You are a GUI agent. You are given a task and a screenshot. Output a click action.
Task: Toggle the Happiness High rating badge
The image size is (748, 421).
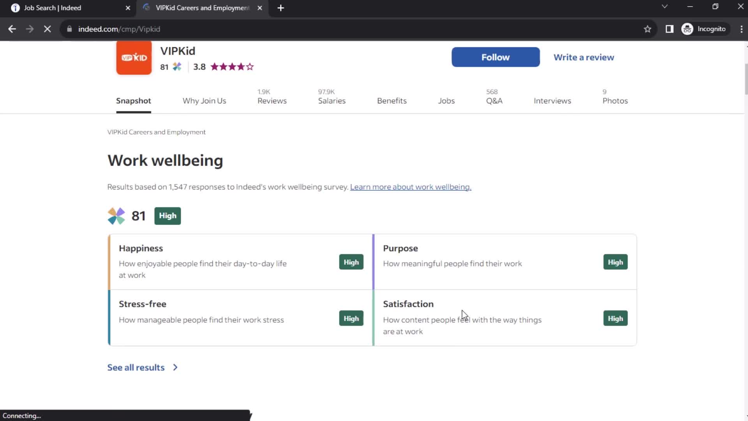351,262
